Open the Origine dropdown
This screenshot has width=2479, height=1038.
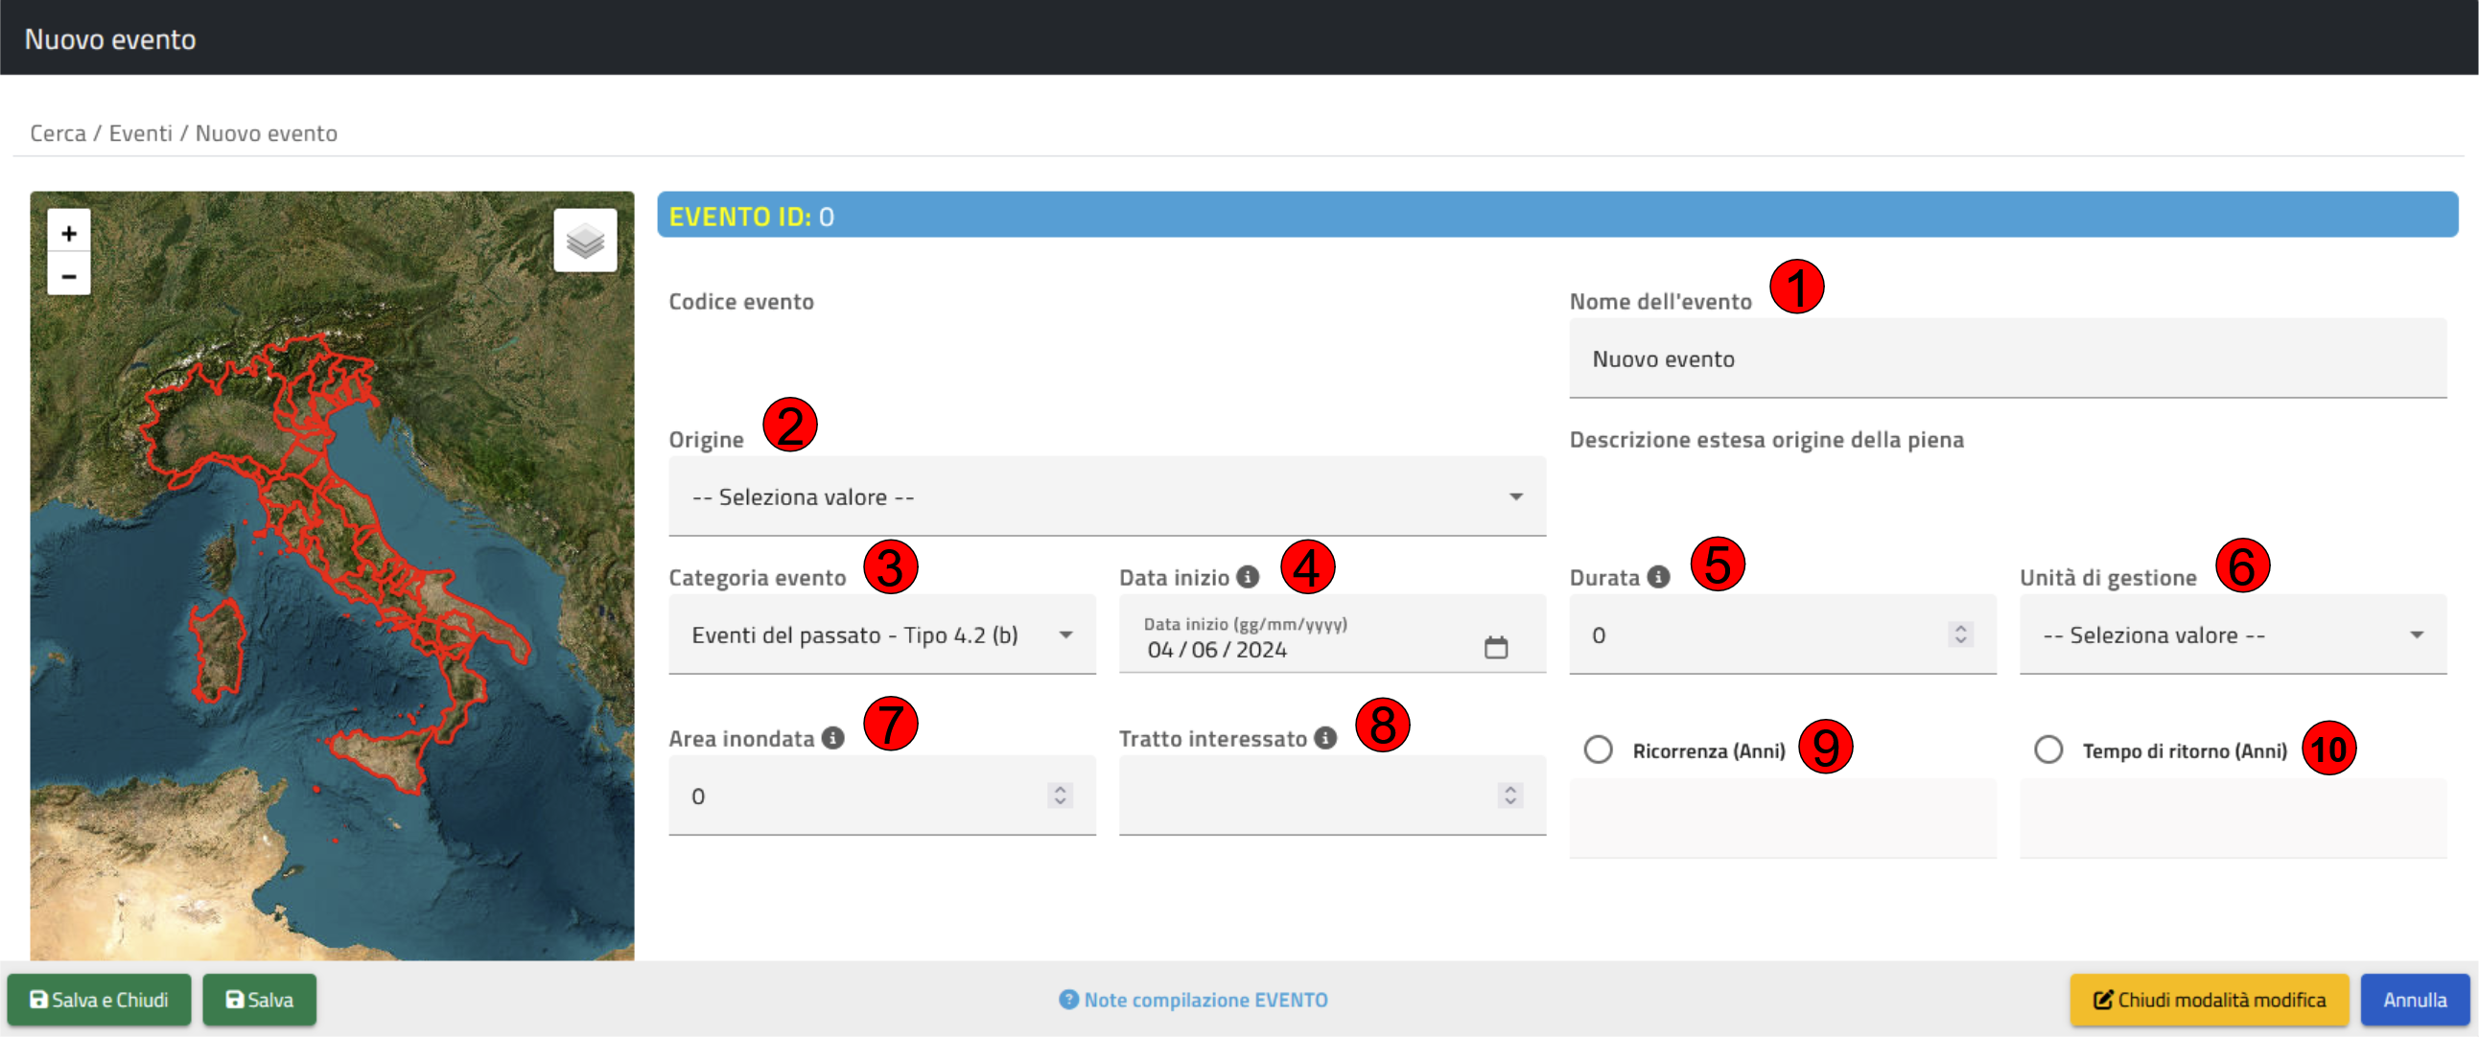(1107, 496)
